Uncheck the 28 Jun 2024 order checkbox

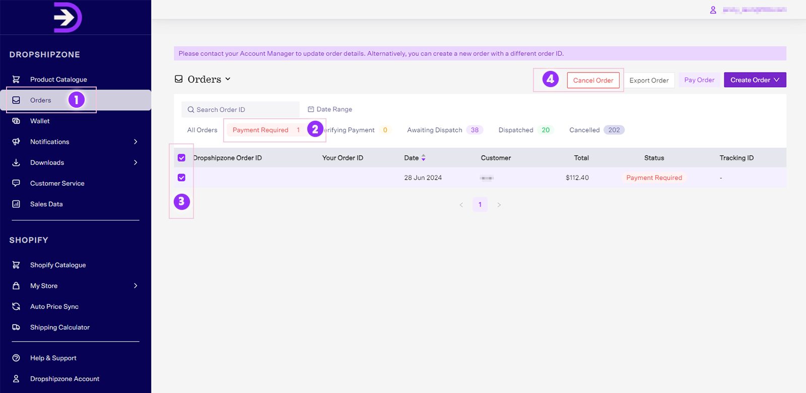182,178
